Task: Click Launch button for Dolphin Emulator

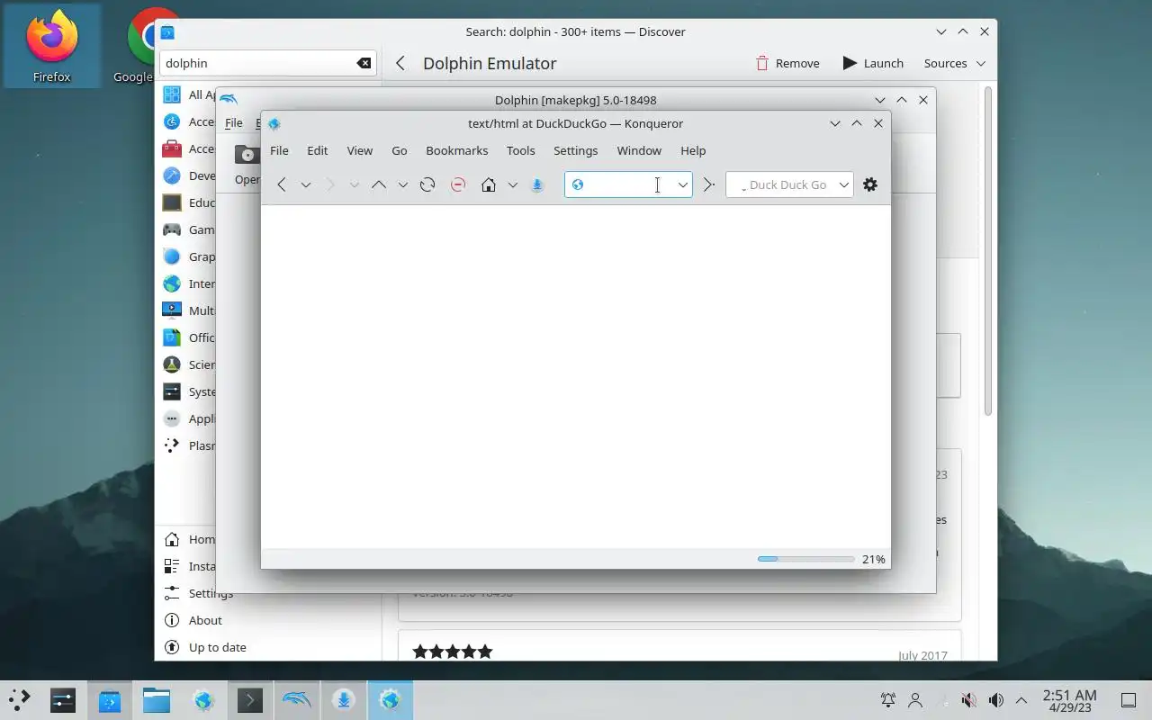Action: (873, 63)
